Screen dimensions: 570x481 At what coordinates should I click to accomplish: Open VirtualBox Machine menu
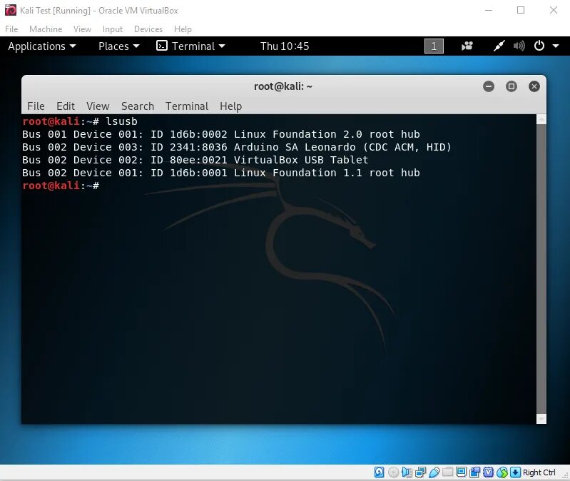click(46, 29)
